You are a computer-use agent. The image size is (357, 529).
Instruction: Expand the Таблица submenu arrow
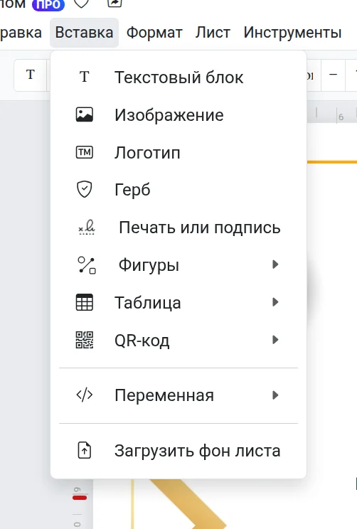click(275, 302)
